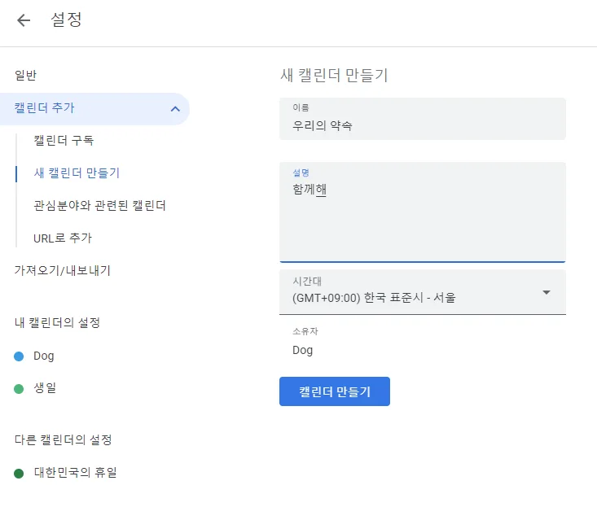Click the 새 캘린더 만들기 heading
597x507 pixels.
coord(334,76)
